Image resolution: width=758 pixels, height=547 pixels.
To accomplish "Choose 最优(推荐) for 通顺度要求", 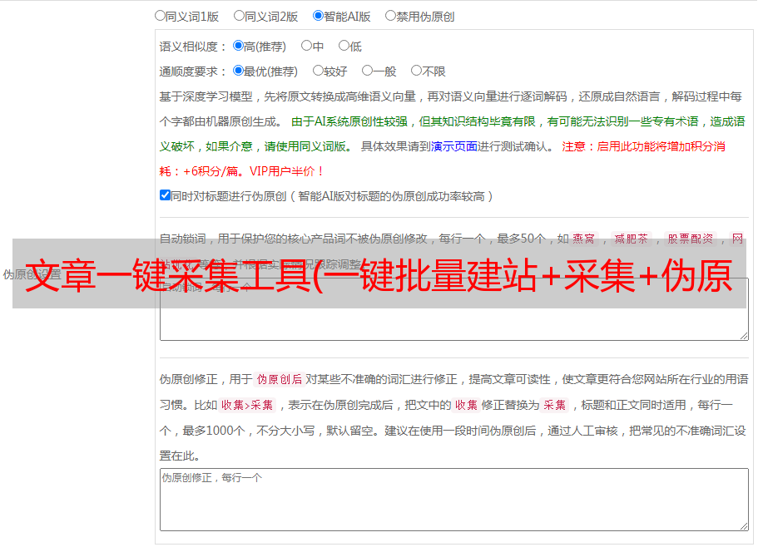I will [x=238, y=71].
